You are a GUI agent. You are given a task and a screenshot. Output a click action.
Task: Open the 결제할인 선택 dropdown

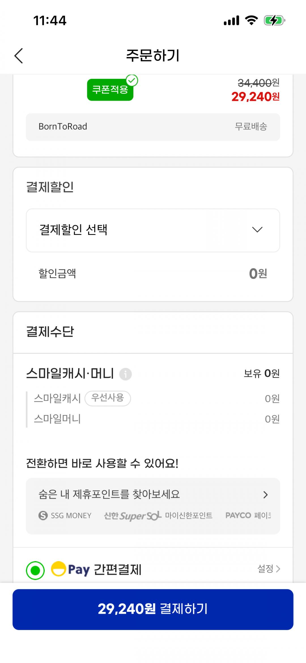[x=153, y=230]
